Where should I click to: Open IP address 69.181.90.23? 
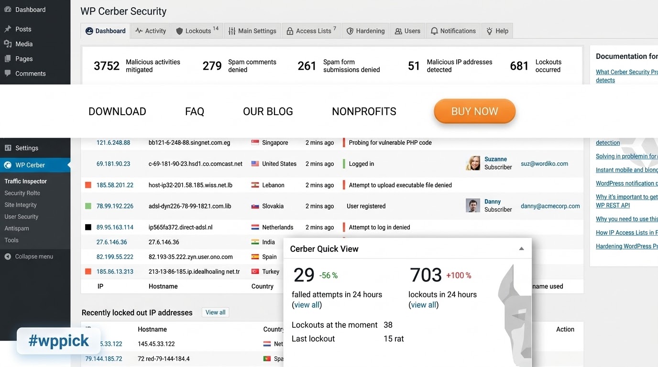click(113, 163)
